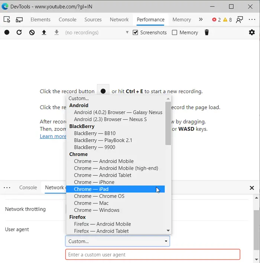Open the yellow warnings count indicator
This screenshot has width=260, height=263.
(x=227, y=20)
